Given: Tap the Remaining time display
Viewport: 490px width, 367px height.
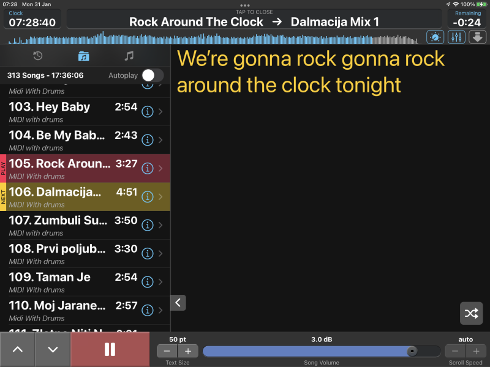Looking at the screenshot, I should click(467, 19).
